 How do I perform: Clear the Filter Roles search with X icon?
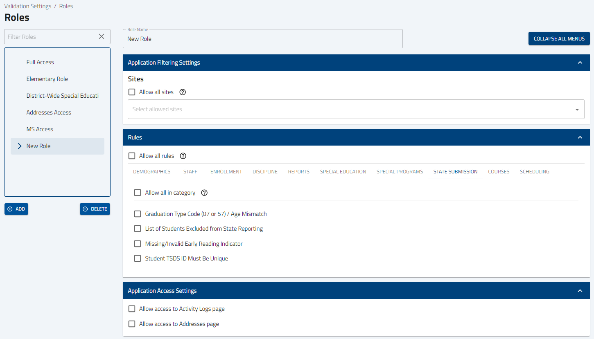coord(102,36)
